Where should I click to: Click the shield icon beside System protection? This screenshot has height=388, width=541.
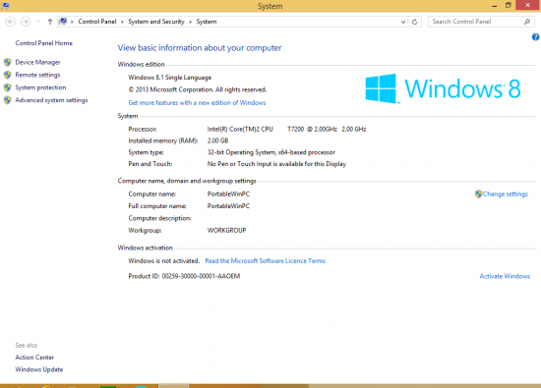click(7, 87)
